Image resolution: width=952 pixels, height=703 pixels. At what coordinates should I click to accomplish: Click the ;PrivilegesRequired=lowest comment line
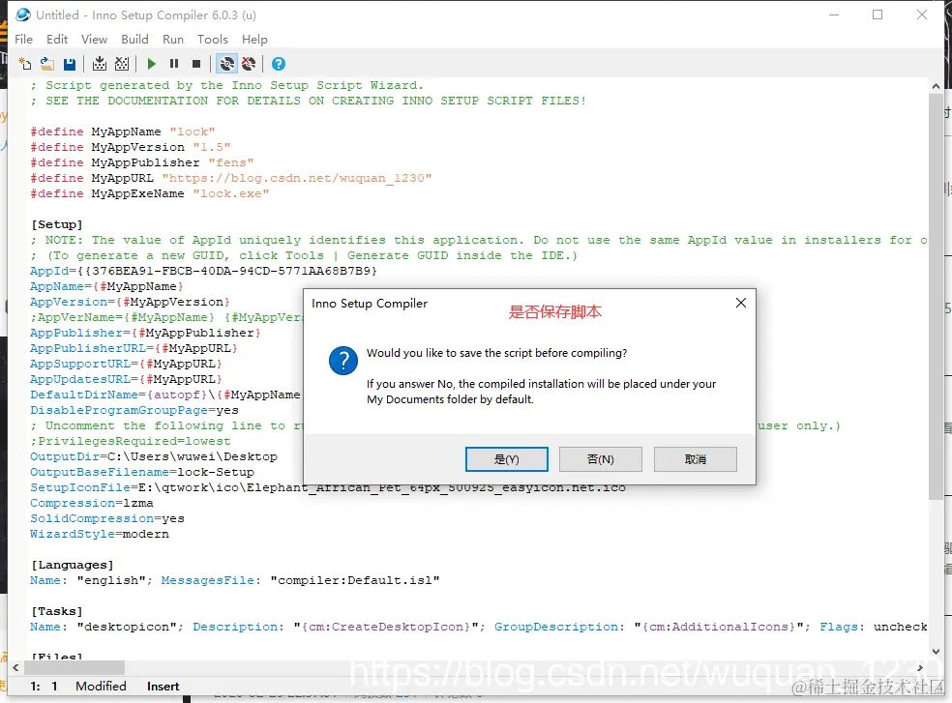pos(131,441)
